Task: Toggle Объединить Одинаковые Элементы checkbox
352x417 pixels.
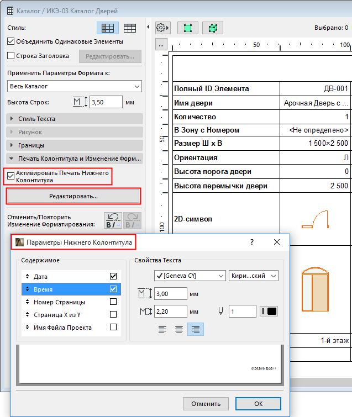Action: click(10, 41)
